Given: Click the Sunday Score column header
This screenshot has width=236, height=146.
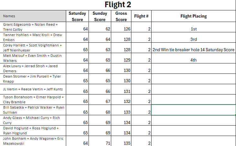Looking at the screenshot, I should point(100,16).
